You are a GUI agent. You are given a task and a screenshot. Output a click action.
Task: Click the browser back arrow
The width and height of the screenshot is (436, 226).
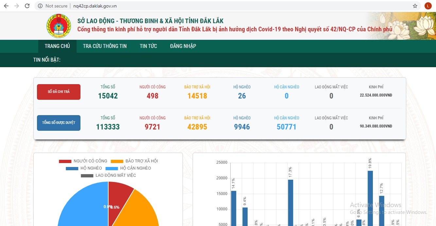(6, 6)
